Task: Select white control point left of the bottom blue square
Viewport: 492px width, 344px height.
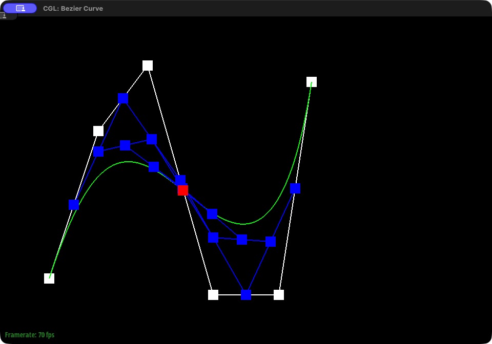Action: click(213, 295)
